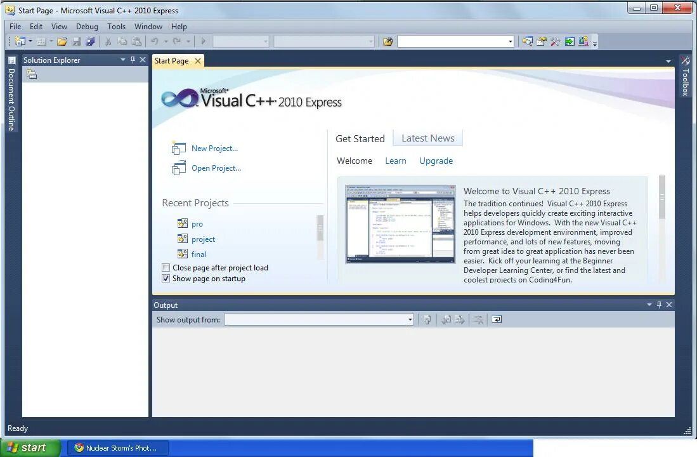Viewport: 697px width, 457px height.
Task: Click the Copy toolbar icon
Action: click(122, 41)
